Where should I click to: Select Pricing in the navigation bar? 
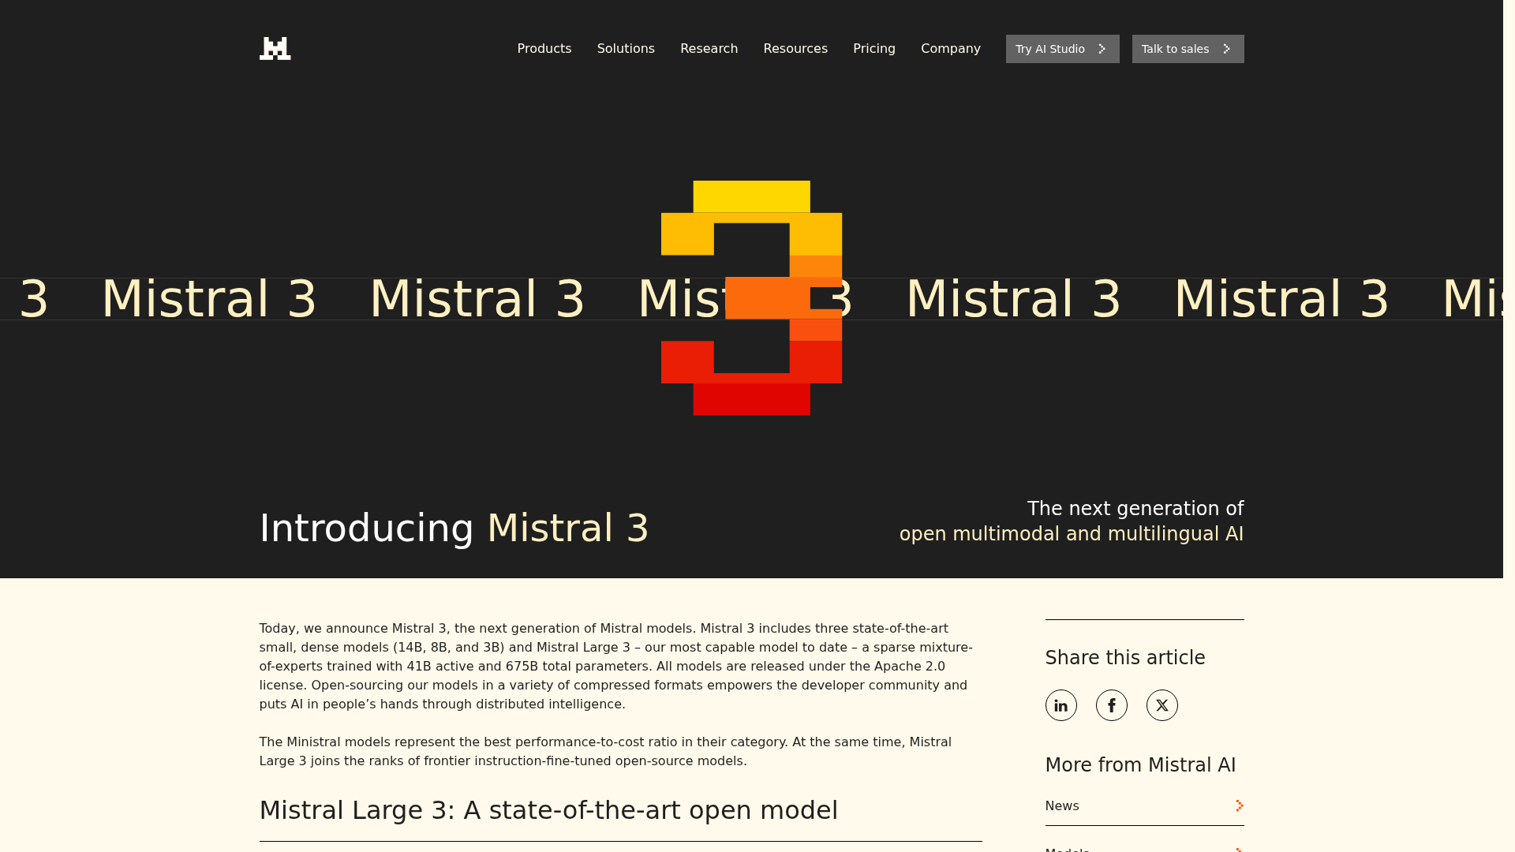coord(873,48)
